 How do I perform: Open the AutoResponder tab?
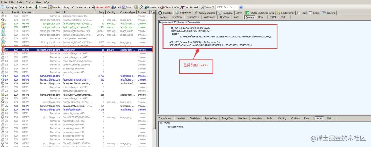(x=205, y=13)
